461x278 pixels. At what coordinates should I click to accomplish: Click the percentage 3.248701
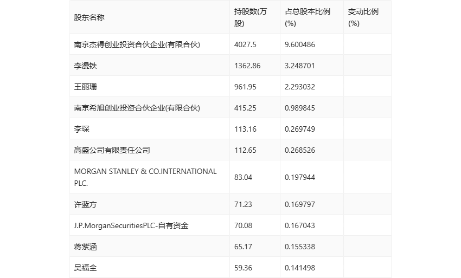coord(300,66)
